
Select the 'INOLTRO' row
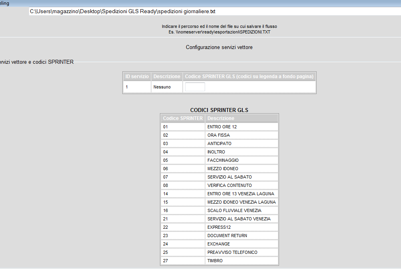(x=219, y=152)
